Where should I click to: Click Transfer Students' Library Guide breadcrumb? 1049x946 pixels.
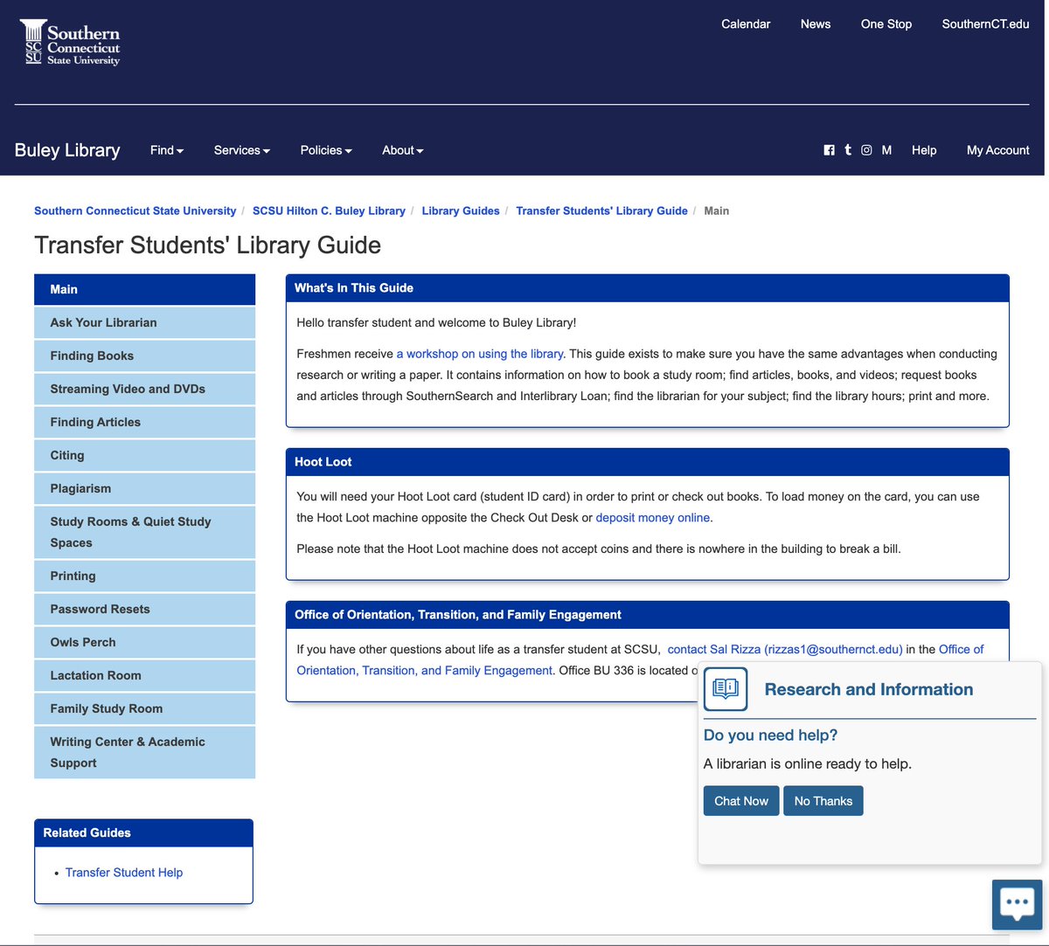point(602,211)
